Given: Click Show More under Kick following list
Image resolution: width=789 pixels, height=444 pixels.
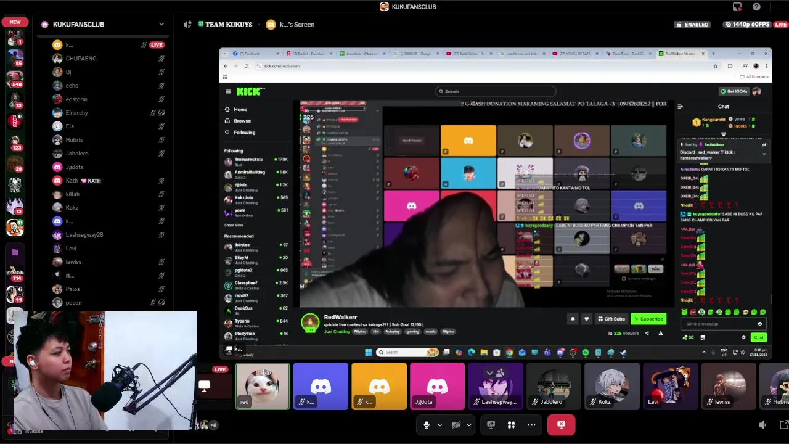Looking at the screenshot, I should (x=234, y=225).
